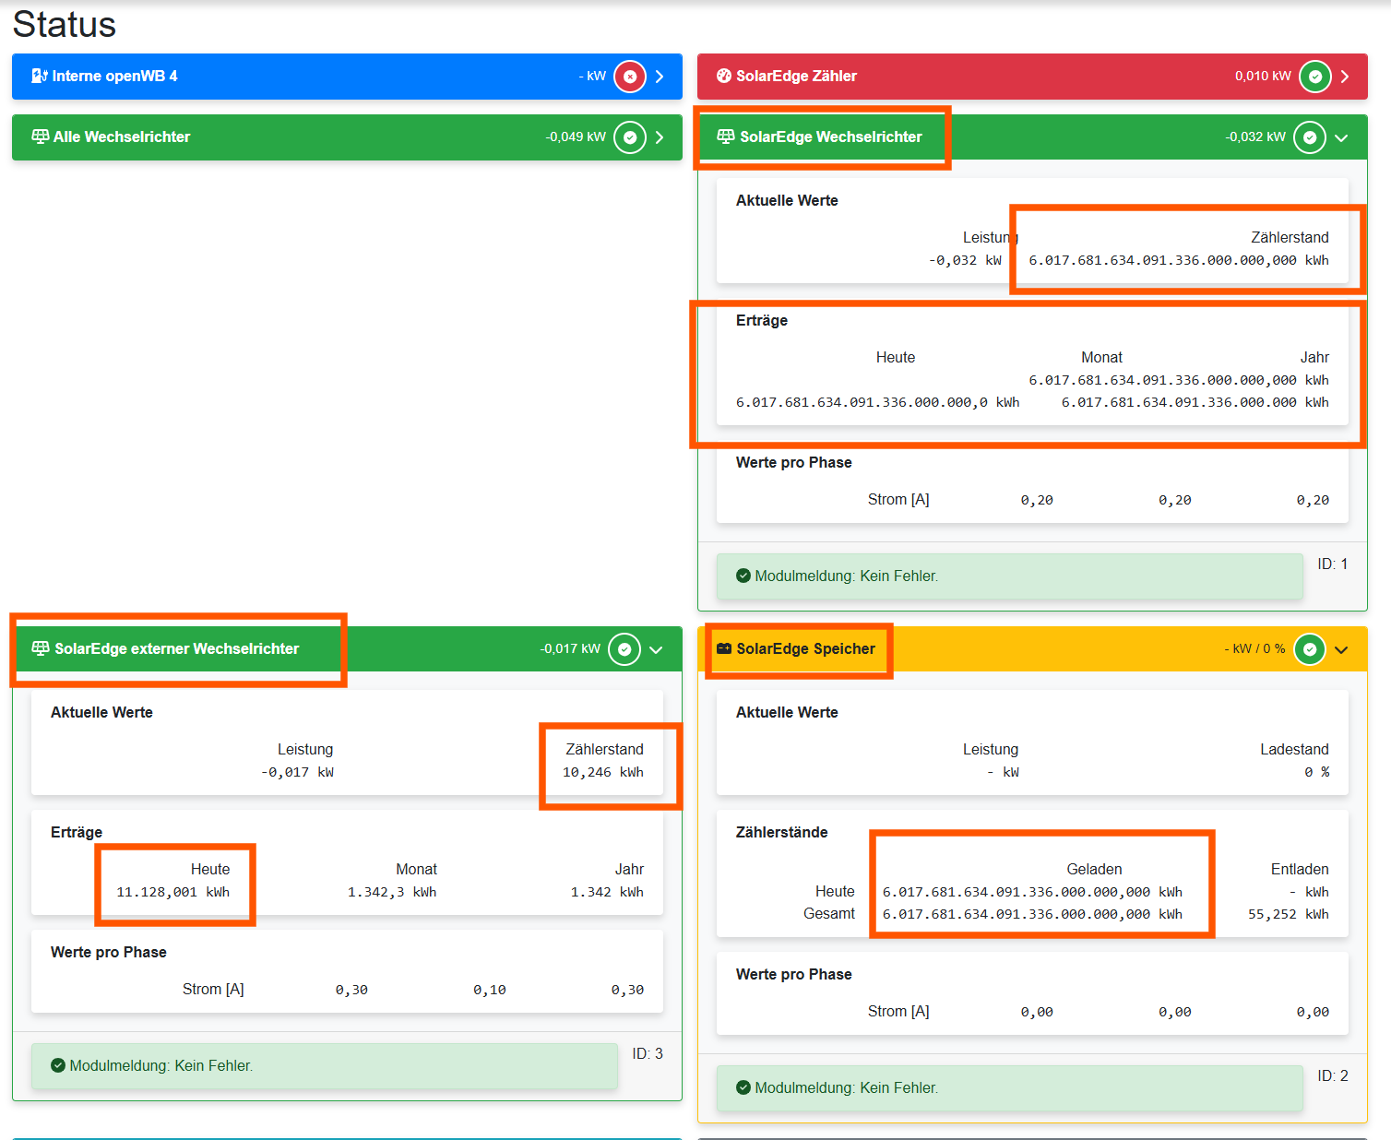Click the SolarEdge Wechselrichter header title
This screenshot has width=1391, height=1140.
pyautogui.click(x=830, y=137)
